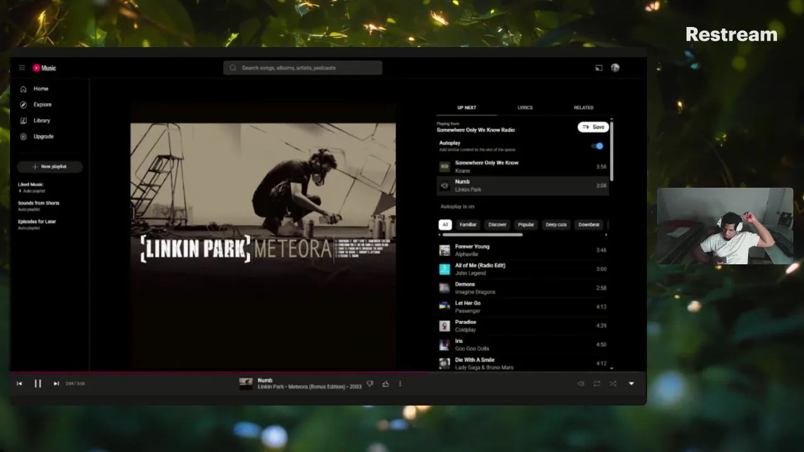Select the Popular filter chip

pos(526,224)
